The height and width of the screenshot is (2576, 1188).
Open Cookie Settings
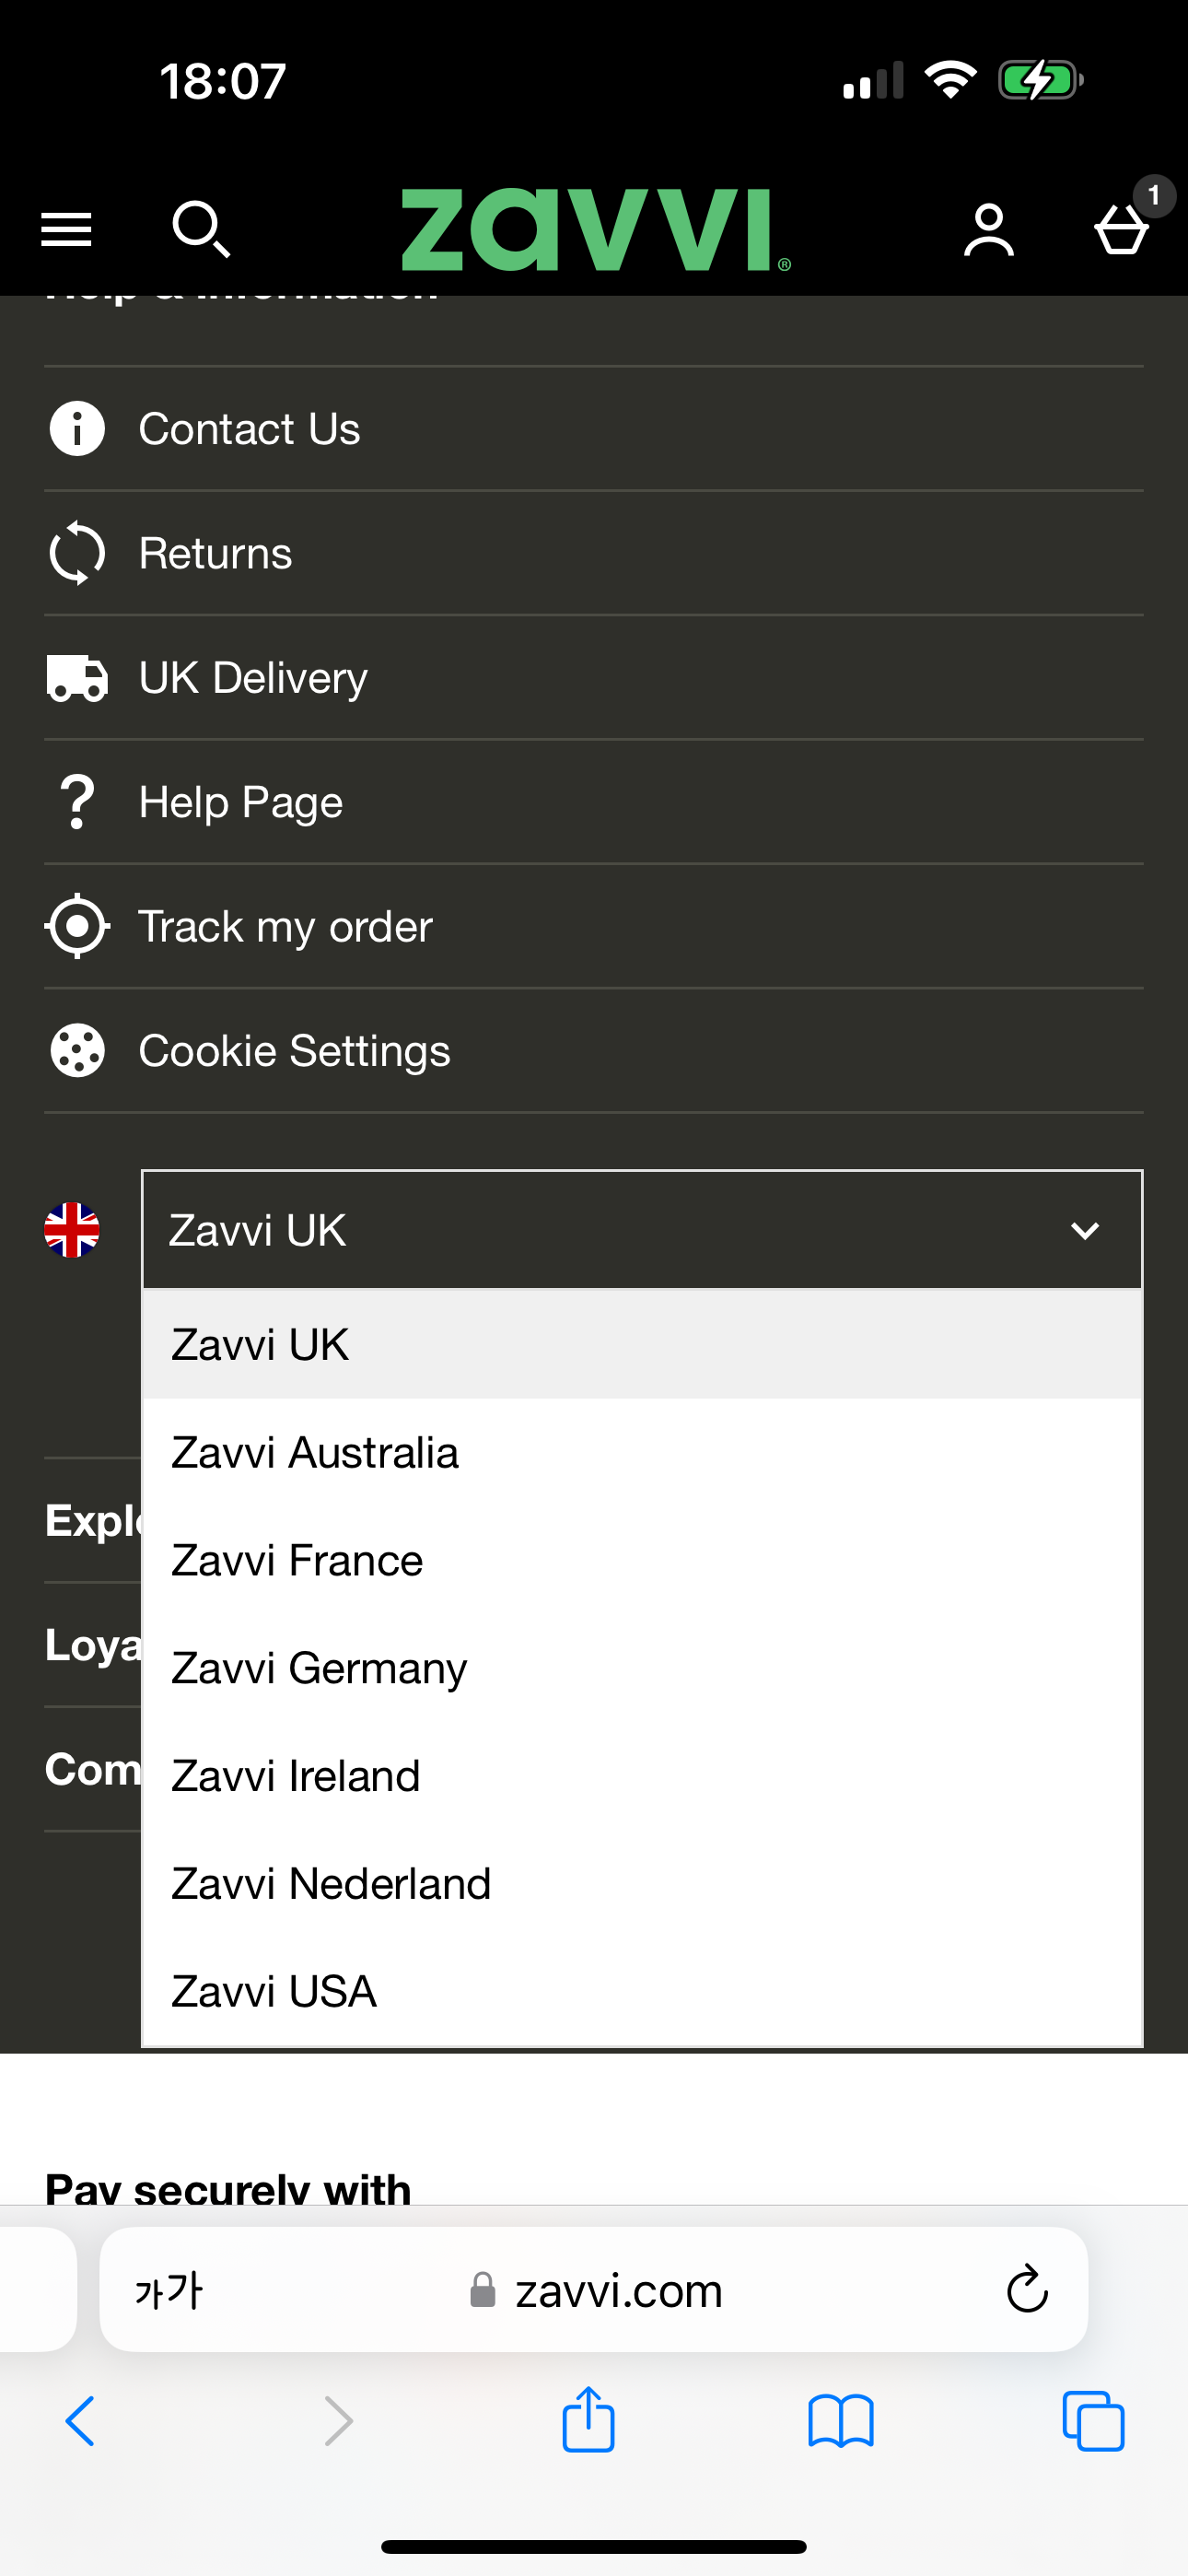click(x=294, y=1051)
